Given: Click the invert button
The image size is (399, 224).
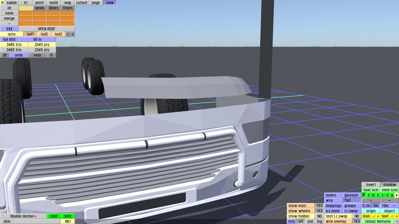Looking at the screenshot, I should pyautogui.click(x=371, y=185).
